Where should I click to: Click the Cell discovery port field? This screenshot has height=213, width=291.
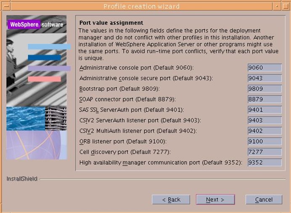(x=265, y=152)
